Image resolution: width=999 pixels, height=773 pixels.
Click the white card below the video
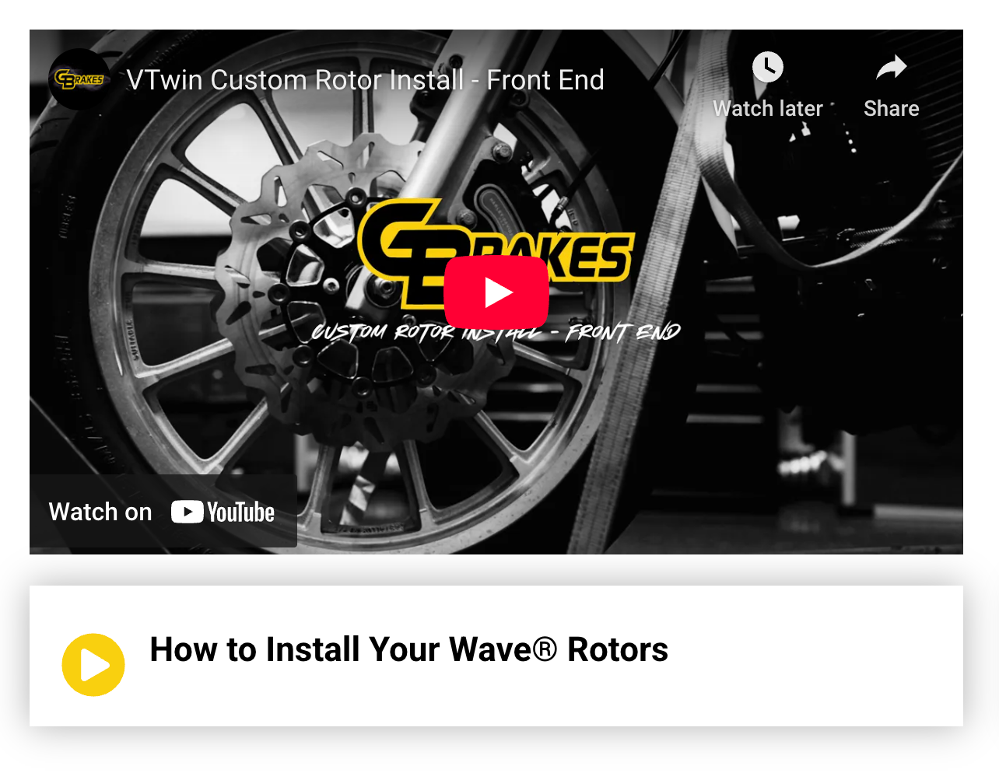pos(496,656)
